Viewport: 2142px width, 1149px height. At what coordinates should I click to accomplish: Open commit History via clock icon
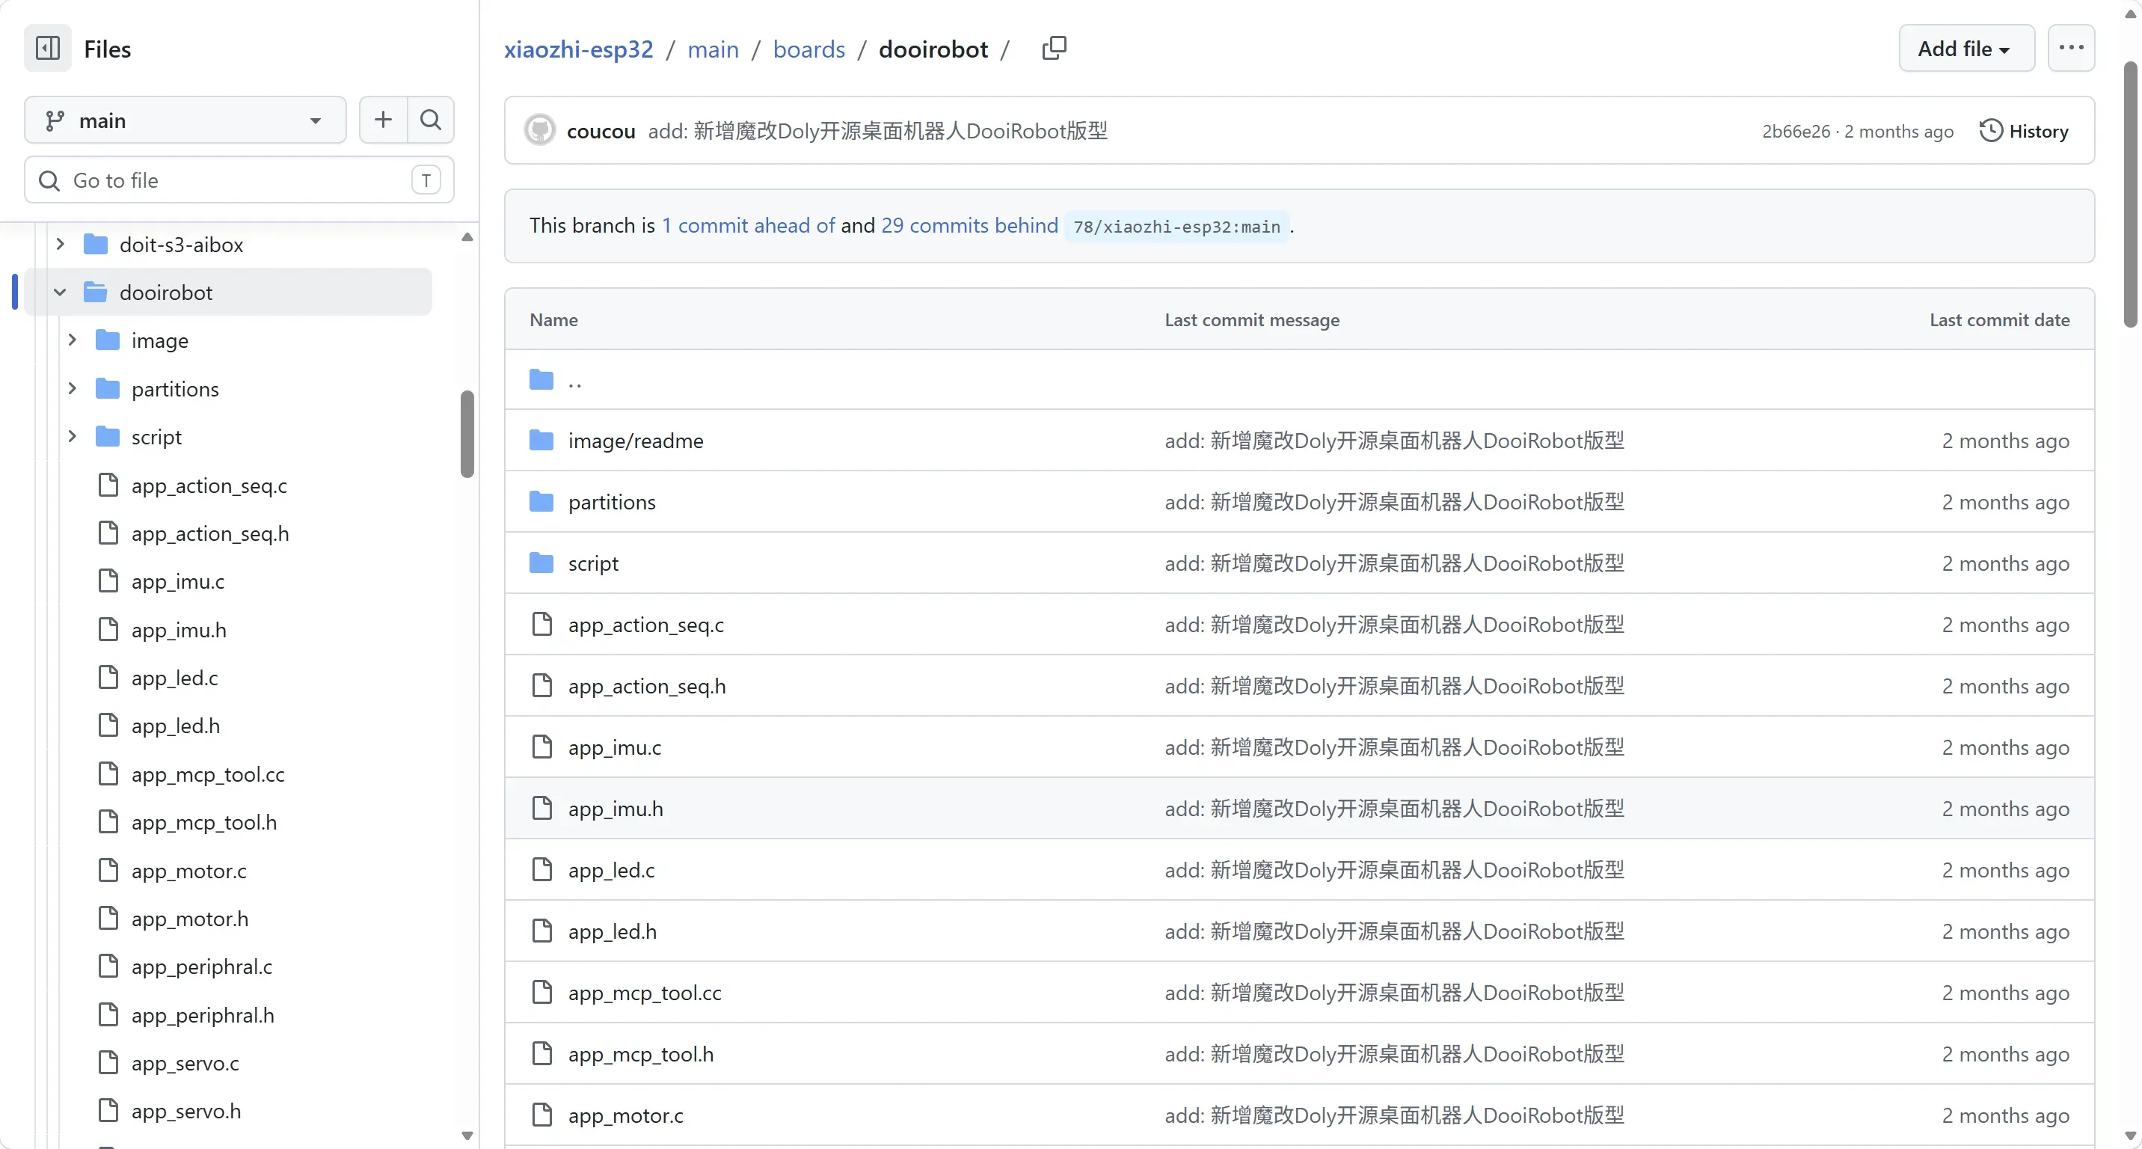(x=2023, y=130)
